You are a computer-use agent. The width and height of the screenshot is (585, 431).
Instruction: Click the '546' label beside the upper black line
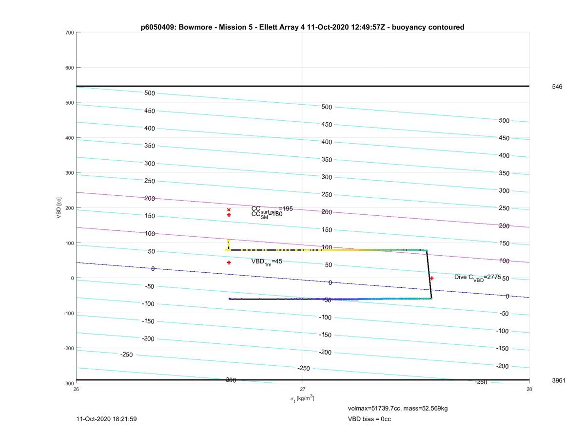point(557,87)
